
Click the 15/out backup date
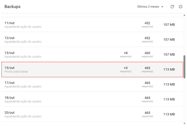(10, 68)
